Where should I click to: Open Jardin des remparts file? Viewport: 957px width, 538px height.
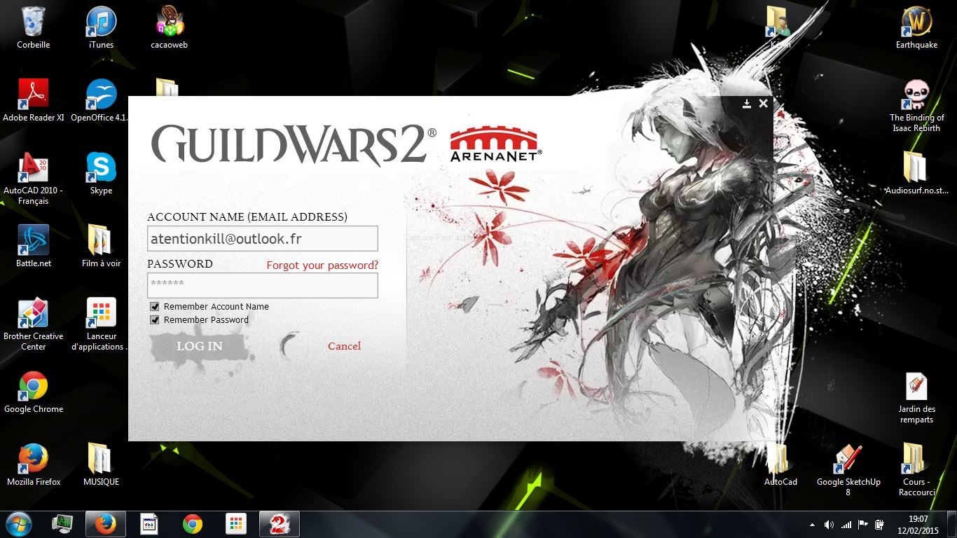(916, 399)
